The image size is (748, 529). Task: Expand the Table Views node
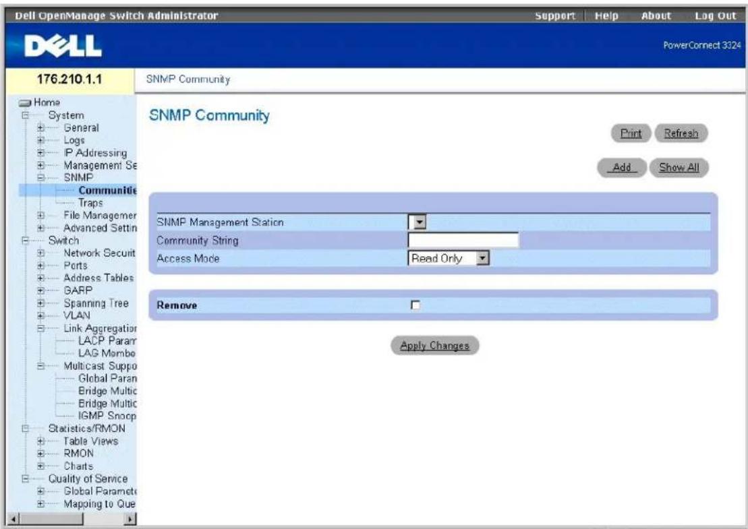coord(41,441)
